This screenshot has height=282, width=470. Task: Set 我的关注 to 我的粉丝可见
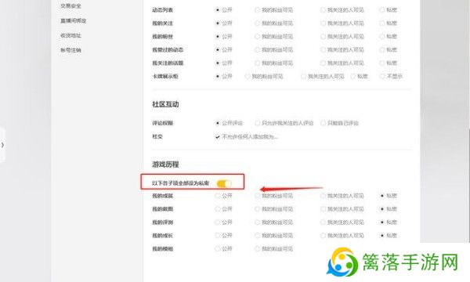(x=257, y=23)
